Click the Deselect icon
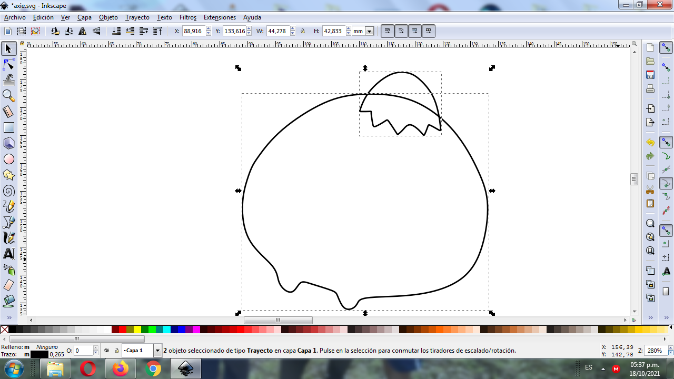Screen dimensions: 674x379 click(x=35, y=32)
